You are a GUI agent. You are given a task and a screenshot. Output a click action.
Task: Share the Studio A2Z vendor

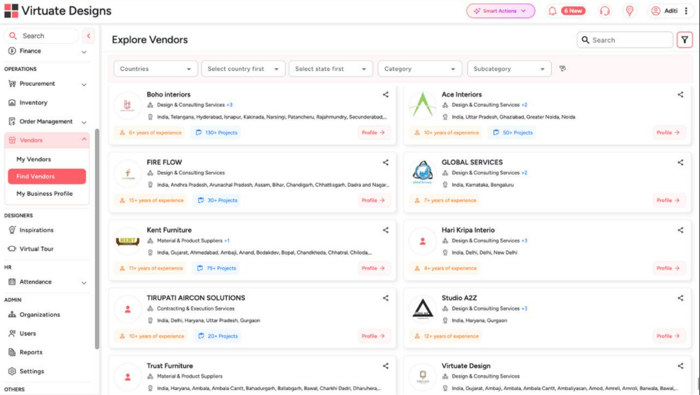pyautogui.click(x=680, y=298)
